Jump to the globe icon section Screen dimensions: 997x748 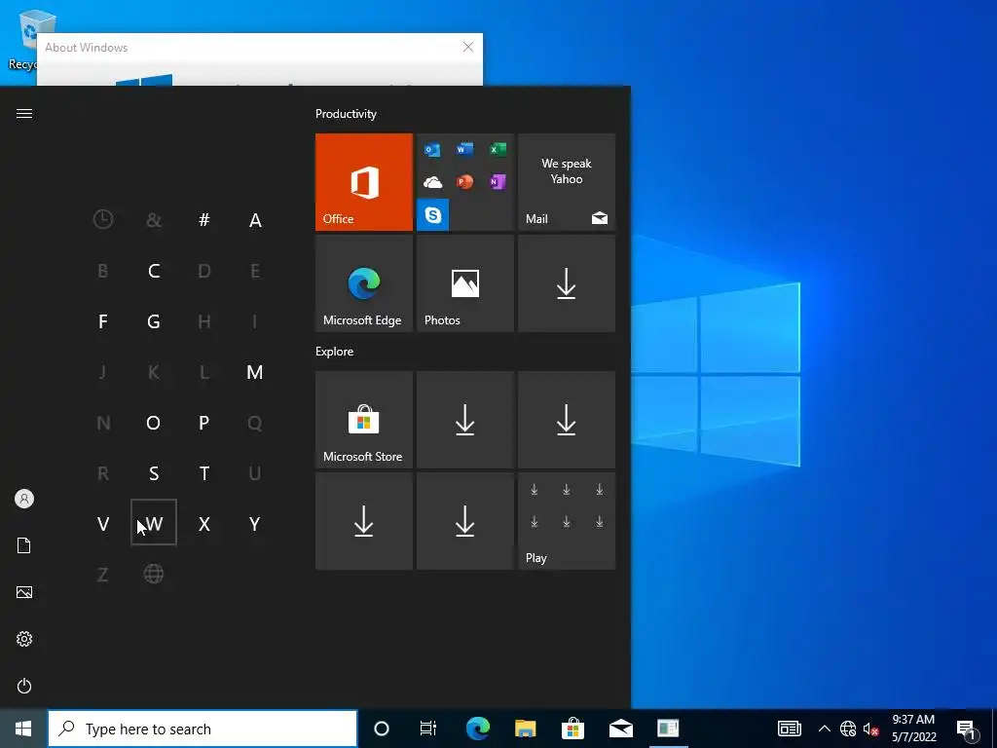[x=153, y=574]
